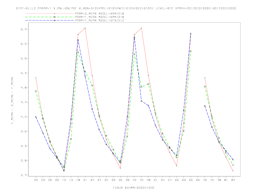
Task: Click x-axis tick label 15
Action: click(x=71, y=180)
